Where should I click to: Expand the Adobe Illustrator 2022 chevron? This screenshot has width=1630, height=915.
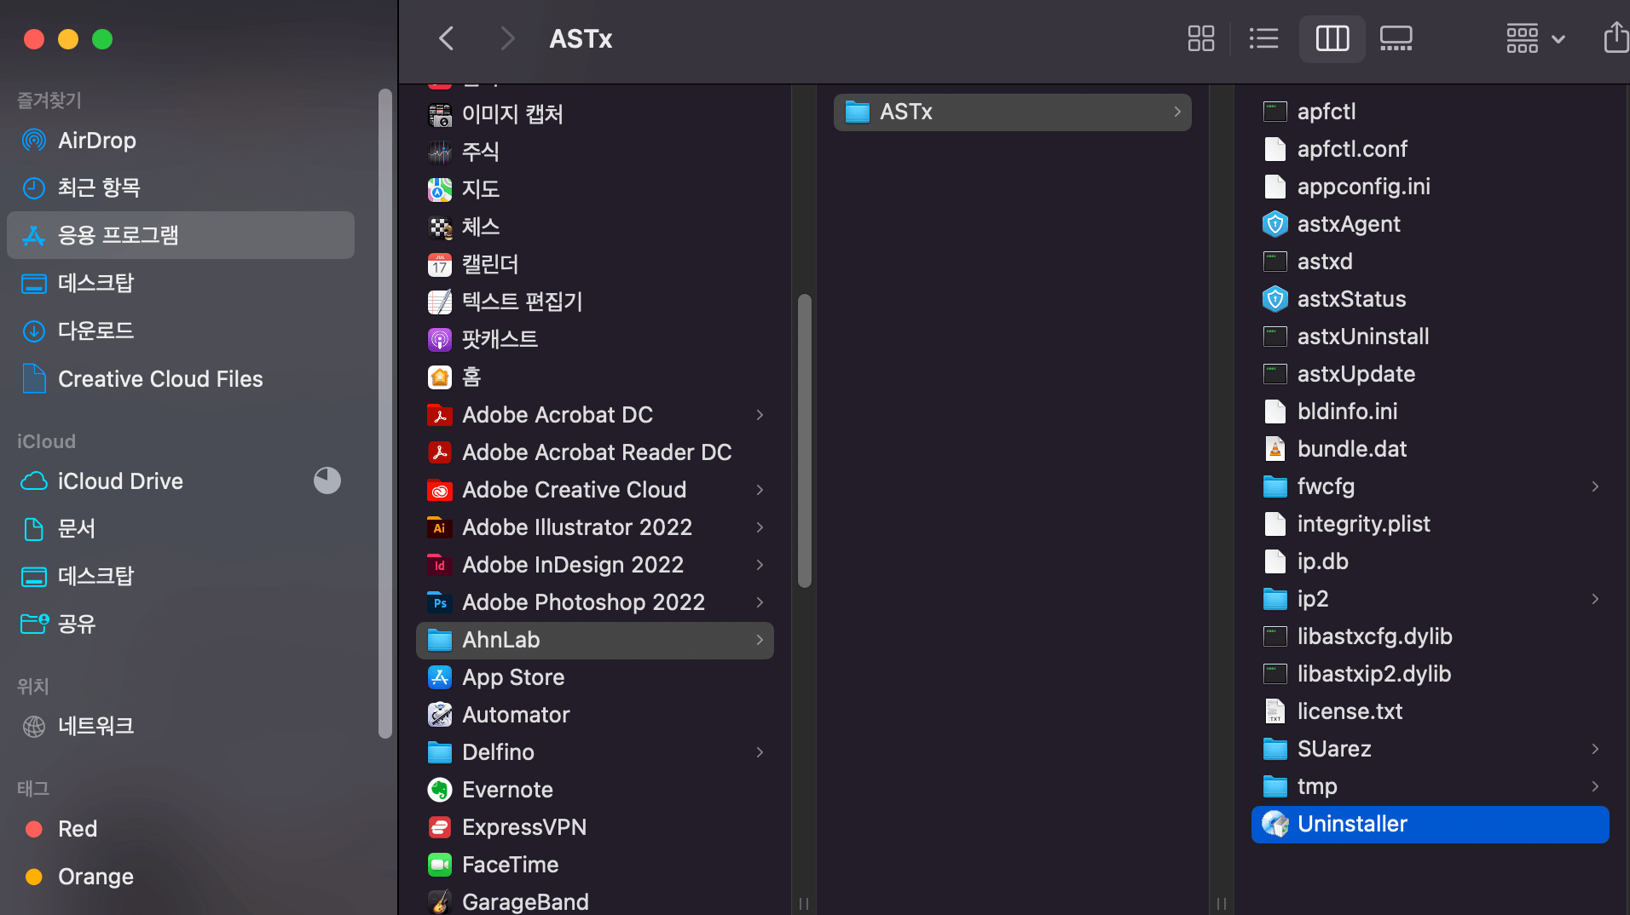click(760, 527)
